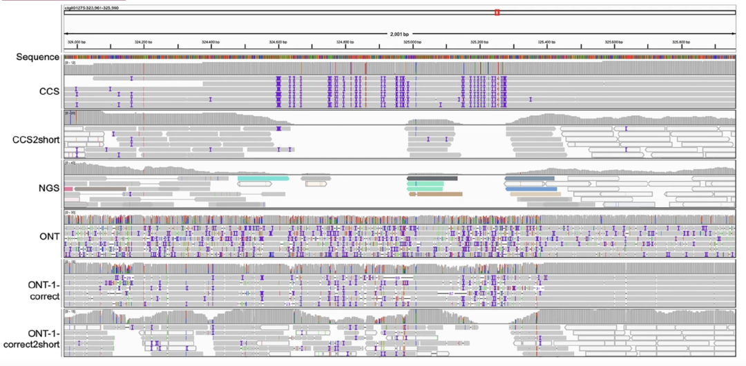Click the 89 bp deletion label in ONT-1-correct
The width and height of the screenshot is (746, 366).
click(397, 277)
